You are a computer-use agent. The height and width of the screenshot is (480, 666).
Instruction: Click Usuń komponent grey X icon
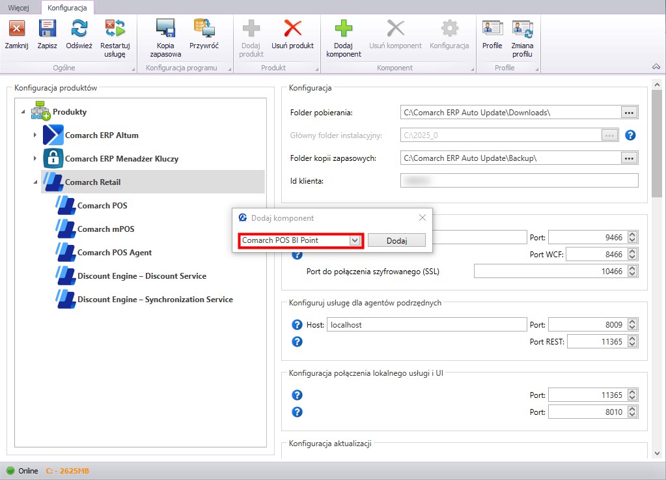click(395, 29)
